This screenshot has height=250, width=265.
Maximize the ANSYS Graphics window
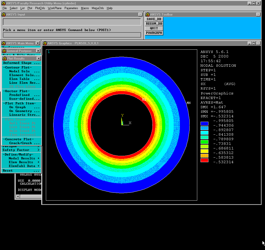point(254,43)
